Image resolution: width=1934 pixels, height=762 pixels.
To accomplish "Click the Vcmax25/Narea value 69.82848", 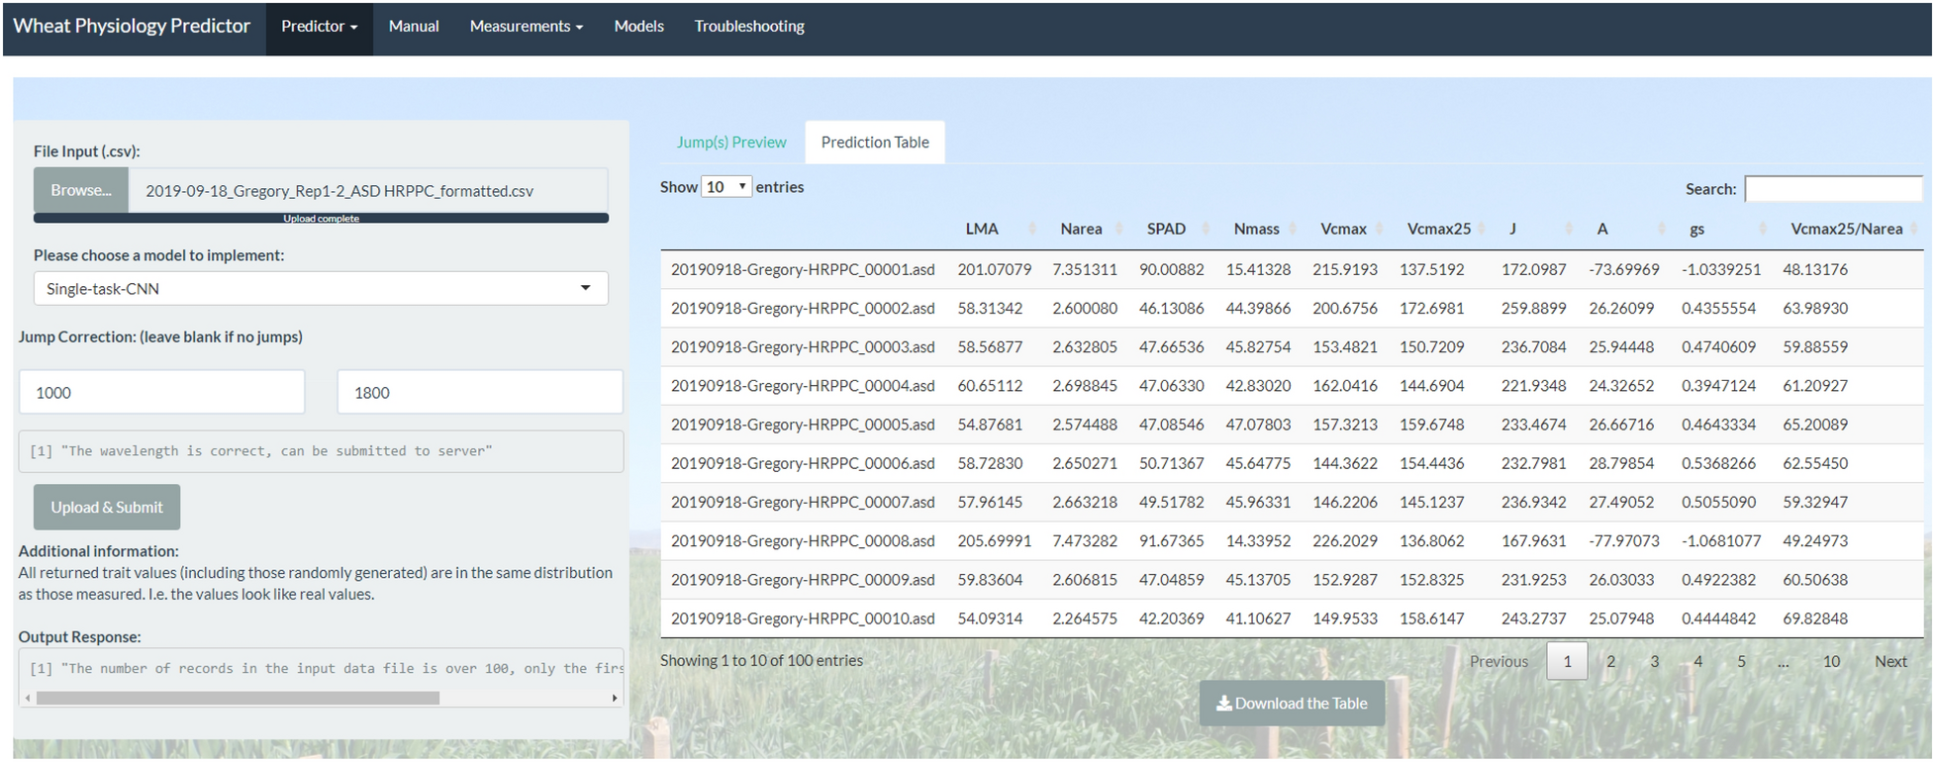I will click(1815, 619).
